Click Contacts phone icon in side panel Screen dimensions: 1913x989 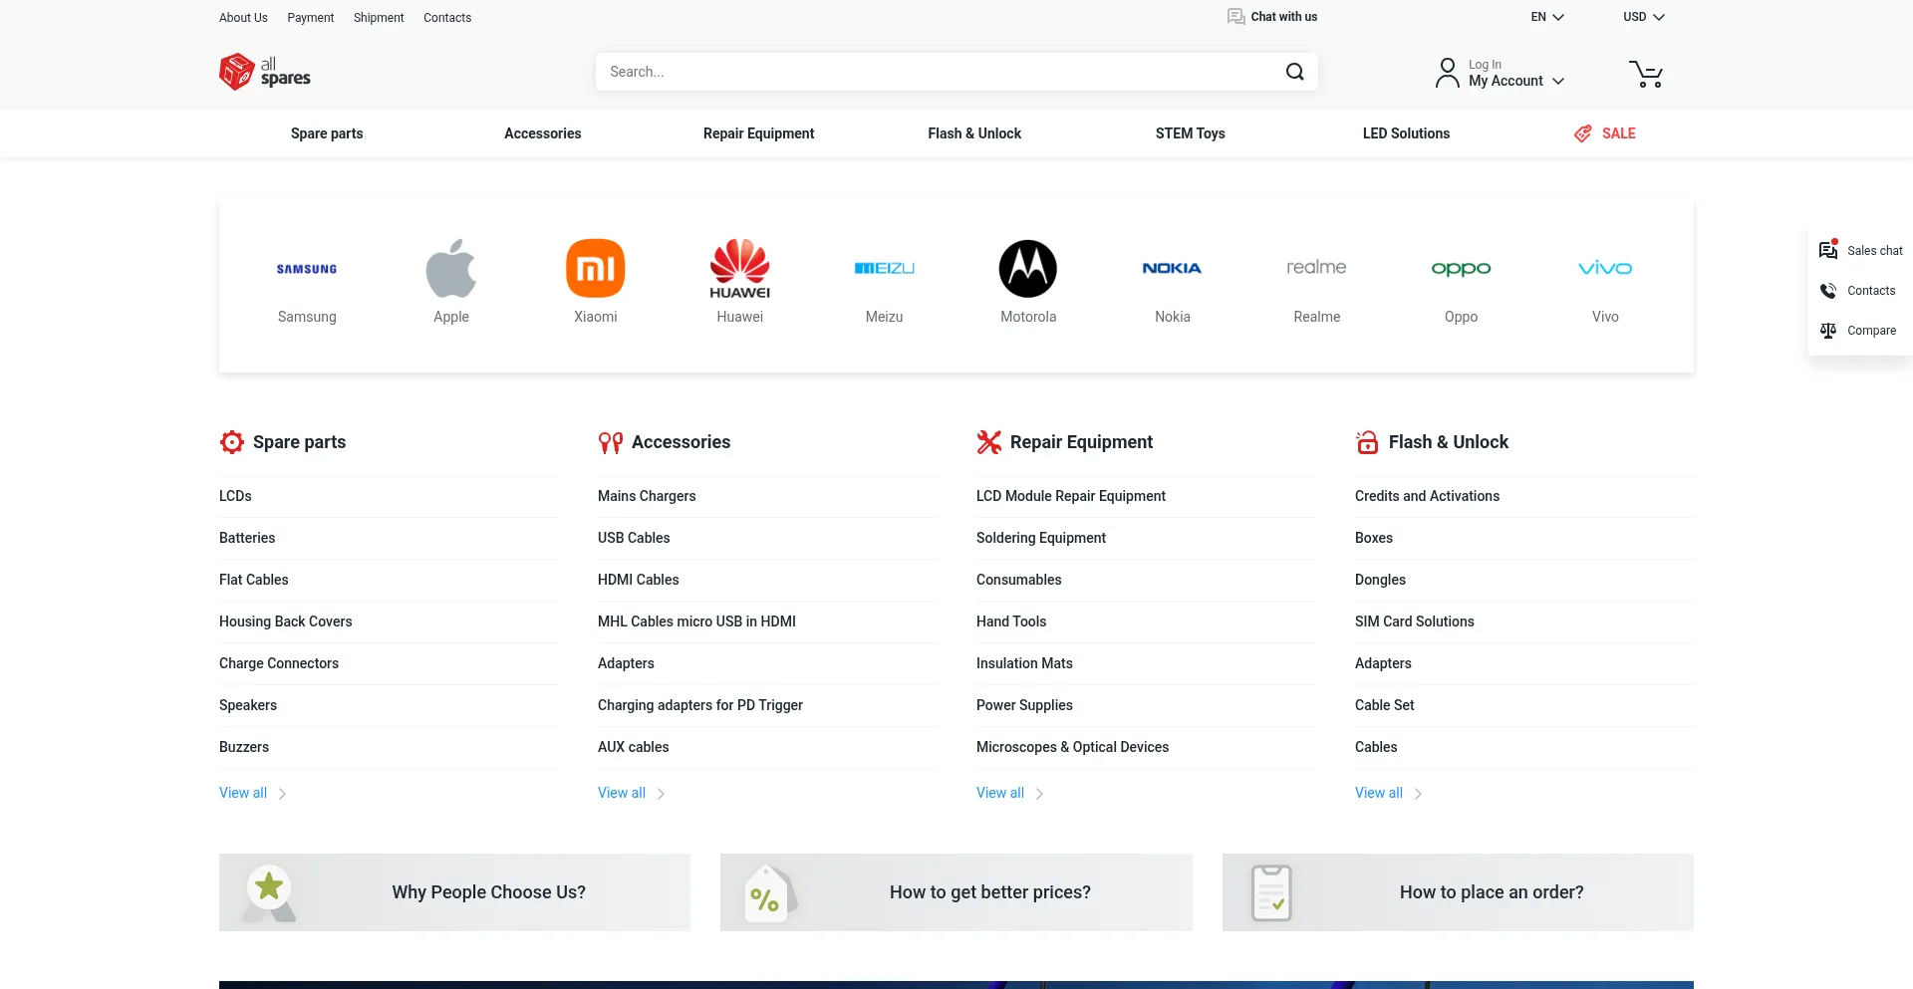1828,291
